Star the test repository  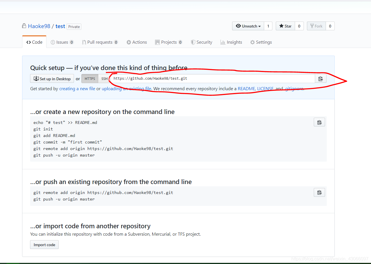(285, 26)
